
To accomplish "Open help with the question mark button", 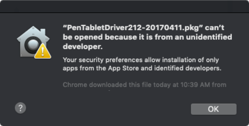I will (x=20, y=108).
